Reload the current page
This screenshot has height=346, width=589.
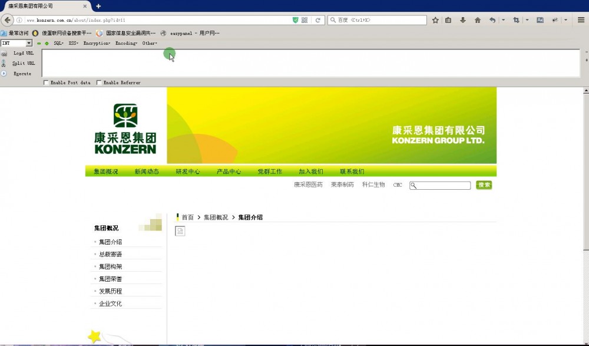[x=318, y=20]
